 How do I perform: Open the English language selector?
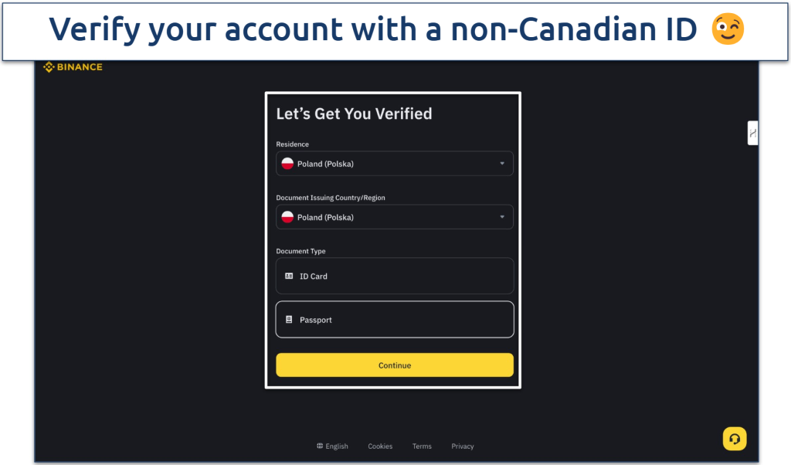332,446
